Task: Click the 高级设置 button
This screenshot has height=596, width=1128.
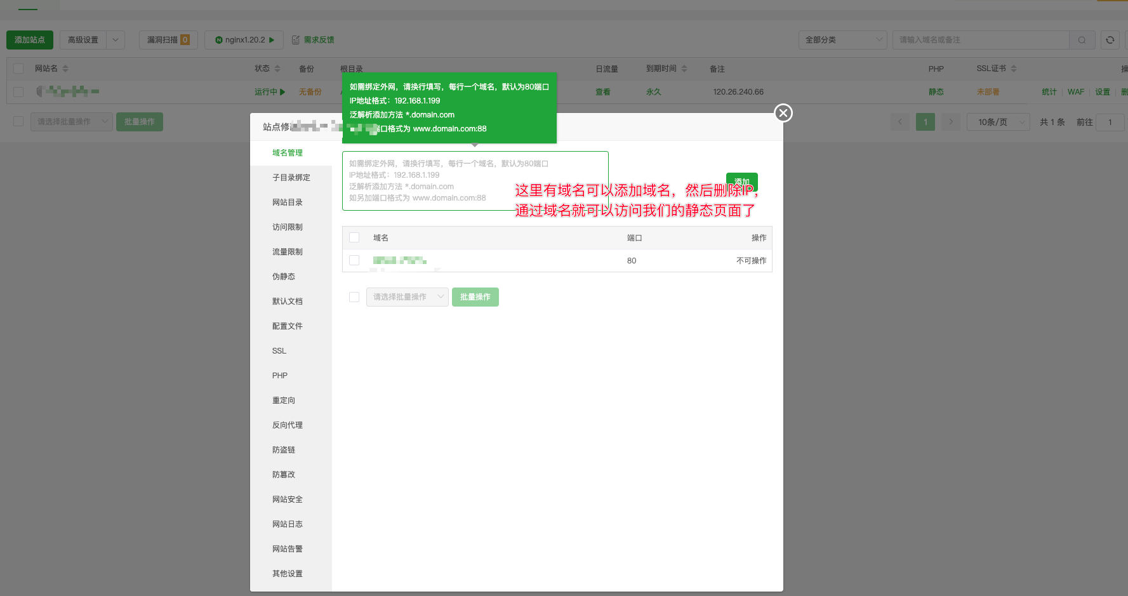Action: click(83, 40)
